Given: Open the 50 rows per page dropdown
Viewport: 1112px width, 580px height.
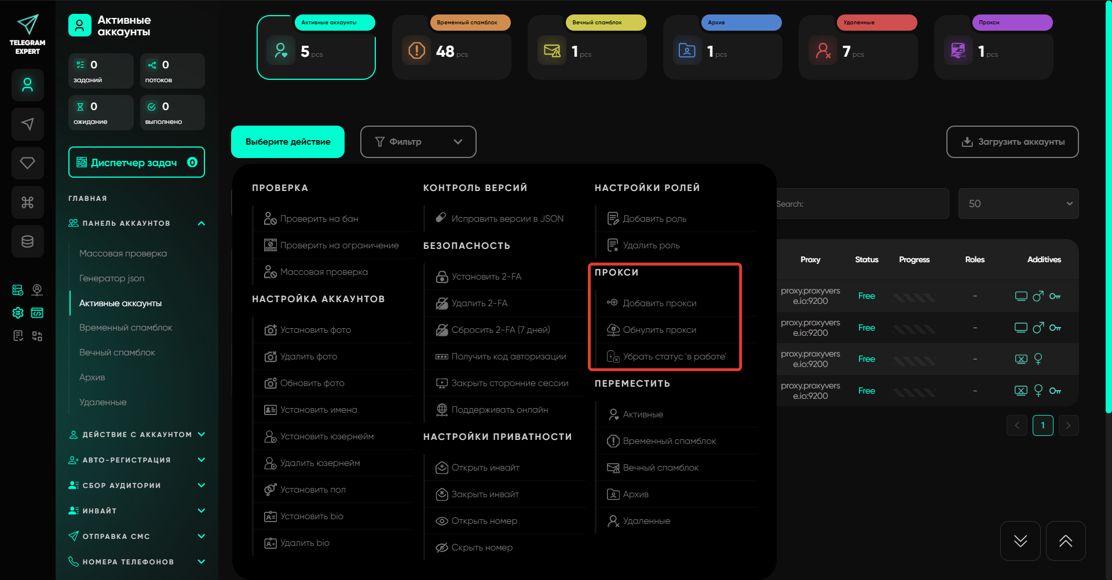Looking at the screenshot, I should [1018, 204].
